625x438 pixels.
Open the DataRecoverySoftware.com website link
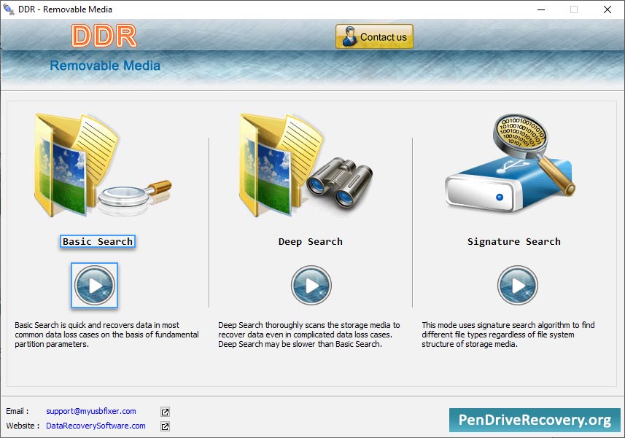[96, 426]
